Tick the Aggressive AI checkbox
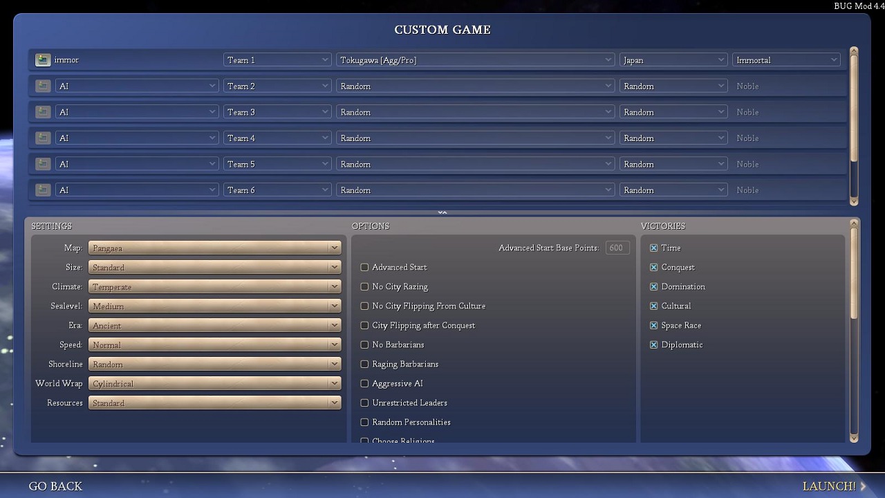This screenshot has height=498, width=885. [364, 383]
